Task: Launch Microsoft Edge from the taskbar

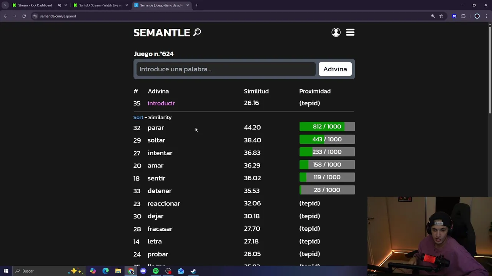Action: (x=105, y=271)
